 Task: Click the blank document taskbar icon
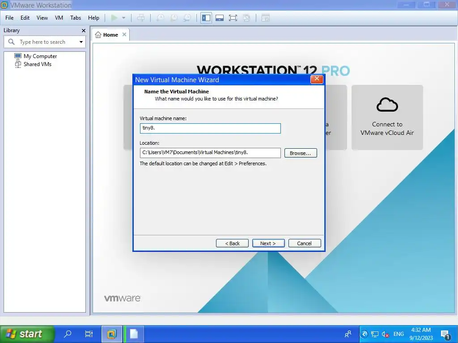pos(134,334)
